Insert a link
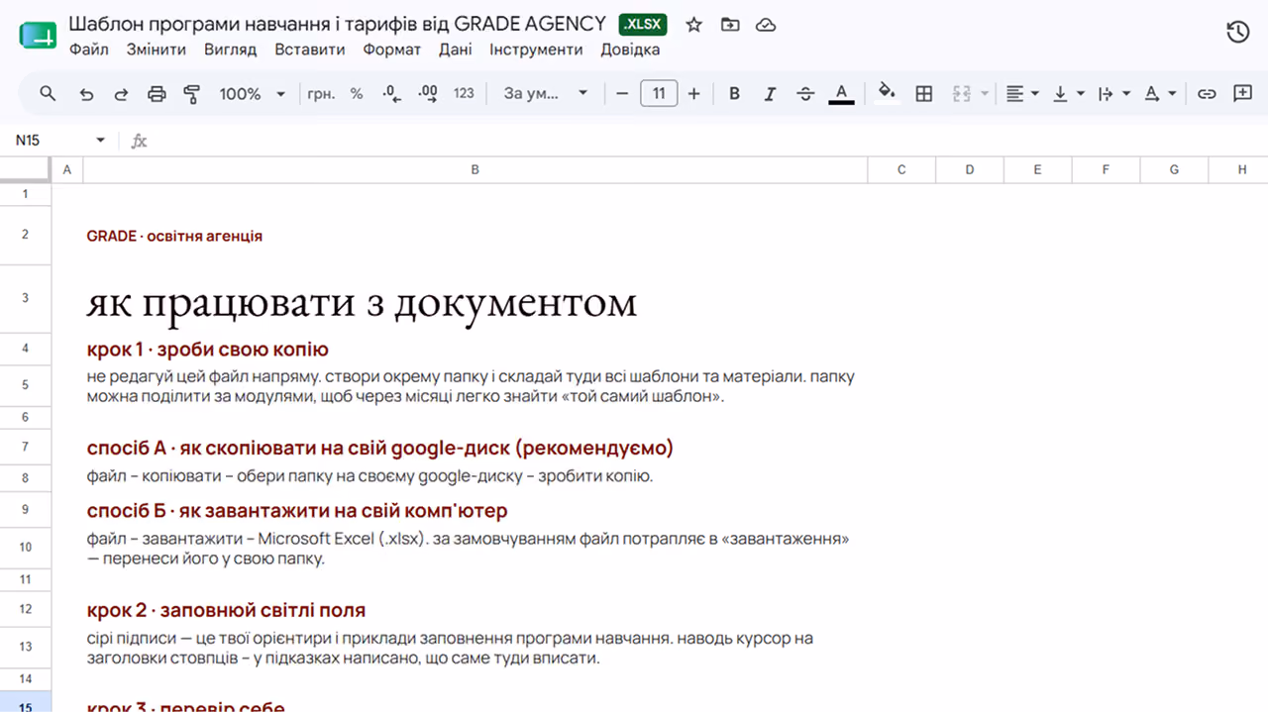Screen dimensions: 1268x712 point(1206,94)
